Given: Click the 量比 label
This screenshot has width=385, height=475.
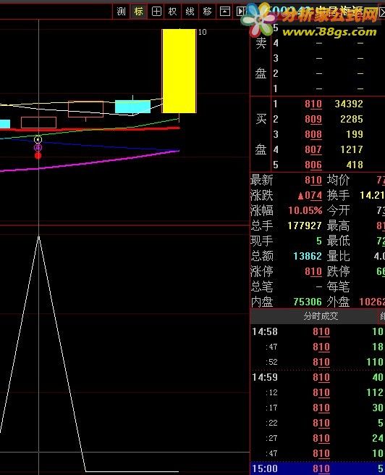Looking at the screenshot, I should (339, 256).
